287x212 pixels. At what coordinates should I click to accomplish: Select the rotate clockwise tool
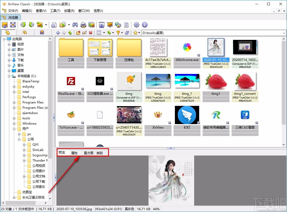(x=31, y=25)
